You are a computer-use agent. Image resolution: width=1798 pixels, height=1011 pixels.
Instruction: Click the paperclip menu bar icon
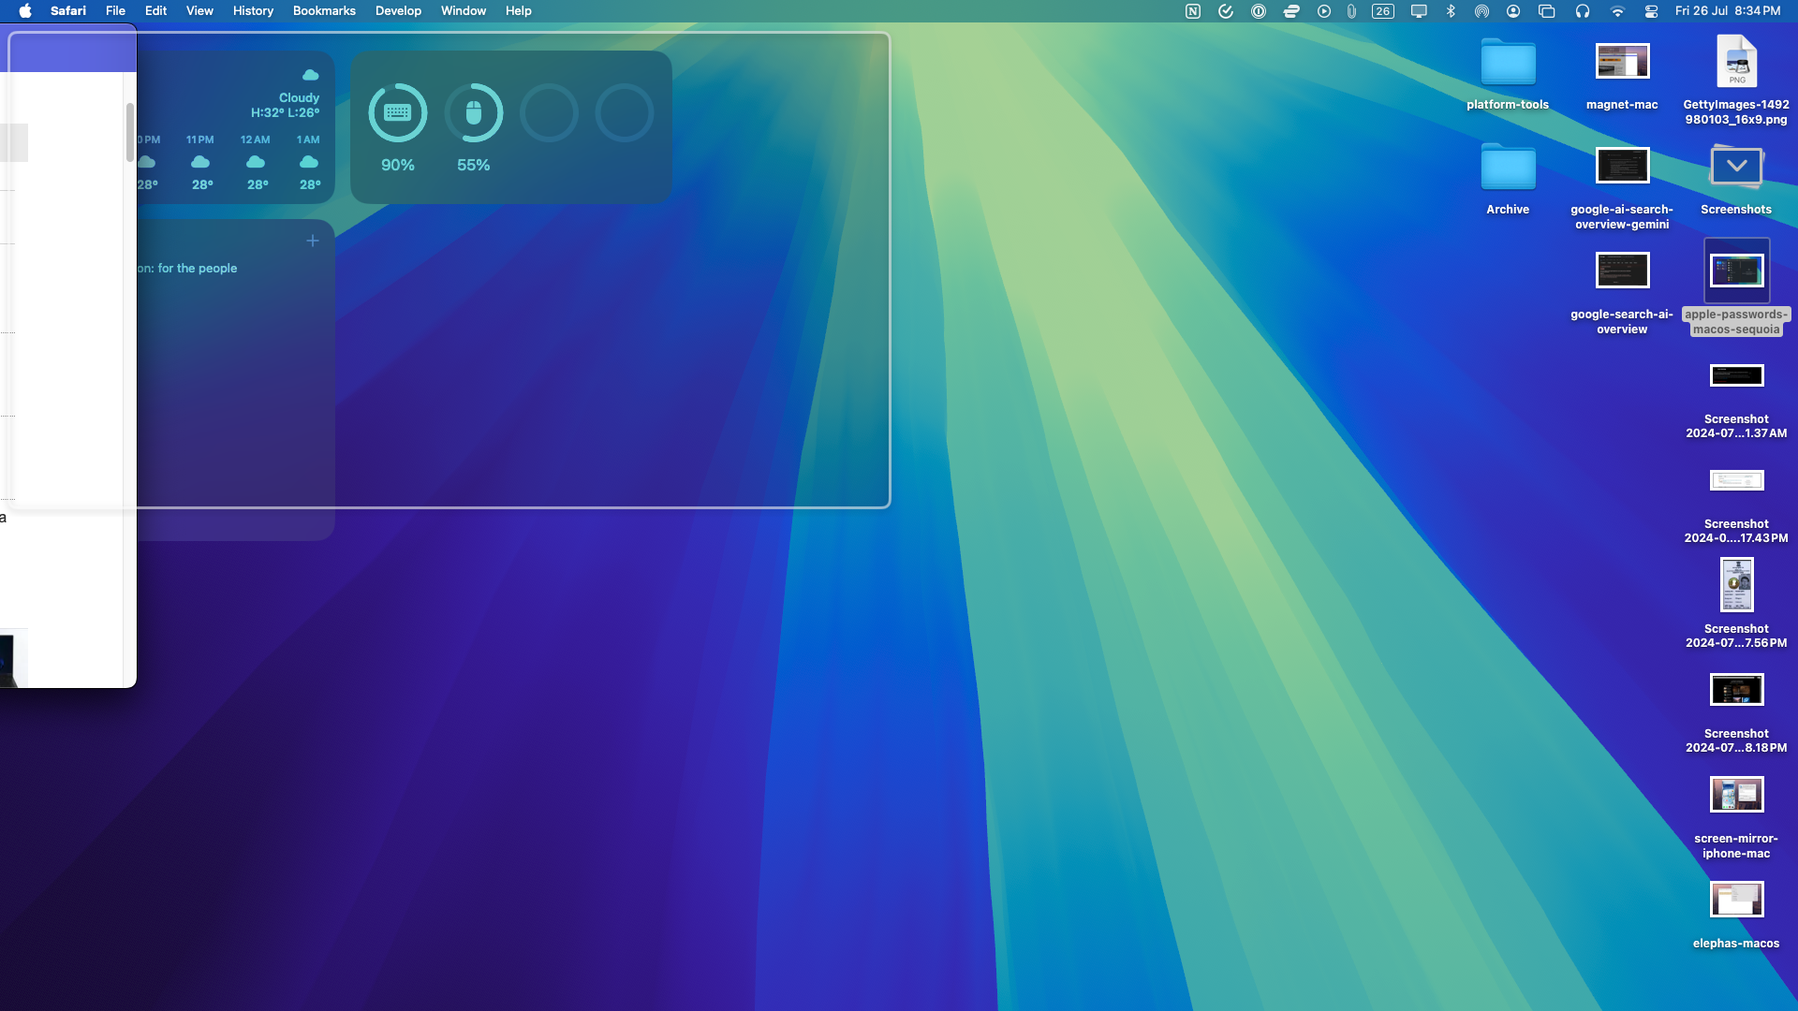click(x=1351, y=11)
